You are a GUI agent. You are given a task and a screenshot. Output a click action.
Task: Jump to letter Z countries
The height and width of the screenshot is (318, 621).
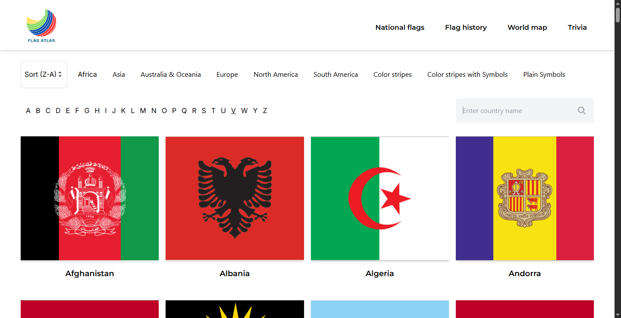265,110
